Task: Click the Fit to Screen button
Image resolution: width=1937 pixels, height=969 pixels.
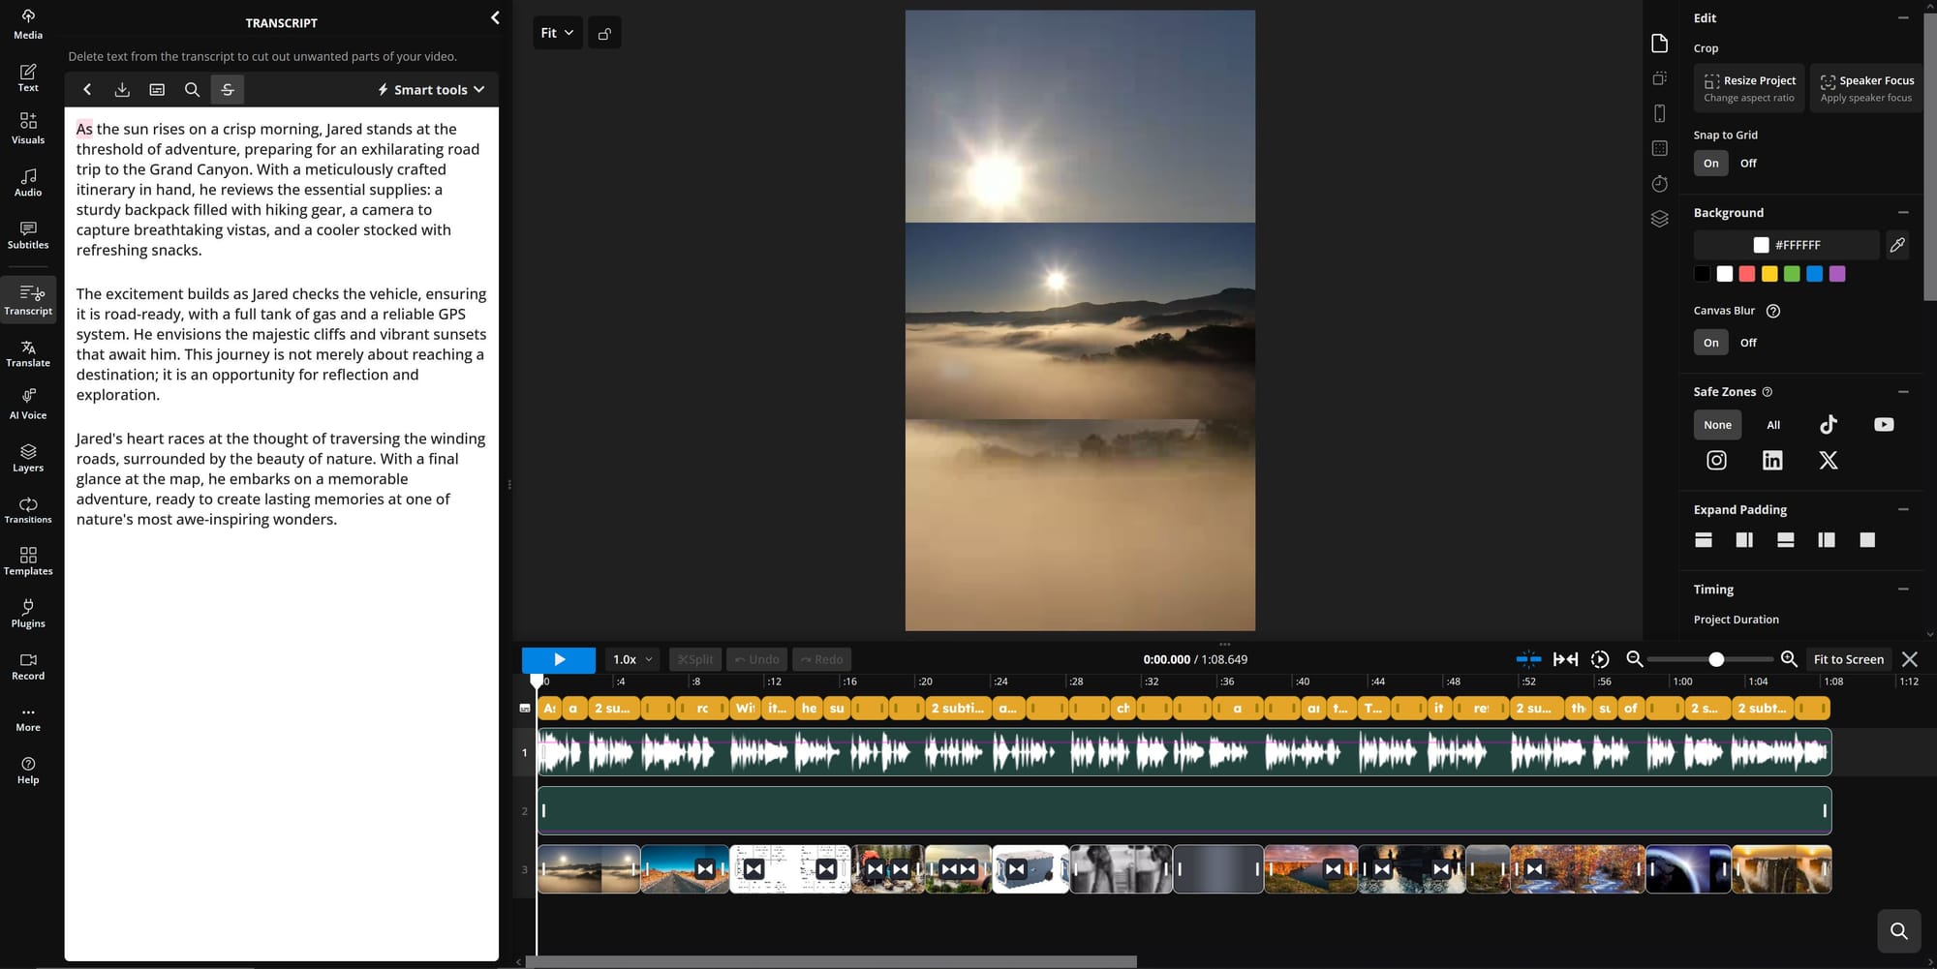Action: (1848, 660)
